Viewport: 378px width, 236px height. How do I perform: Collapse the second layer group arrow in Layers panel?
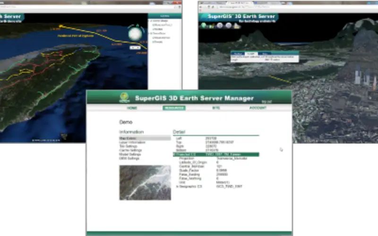(x=149, y=34)
